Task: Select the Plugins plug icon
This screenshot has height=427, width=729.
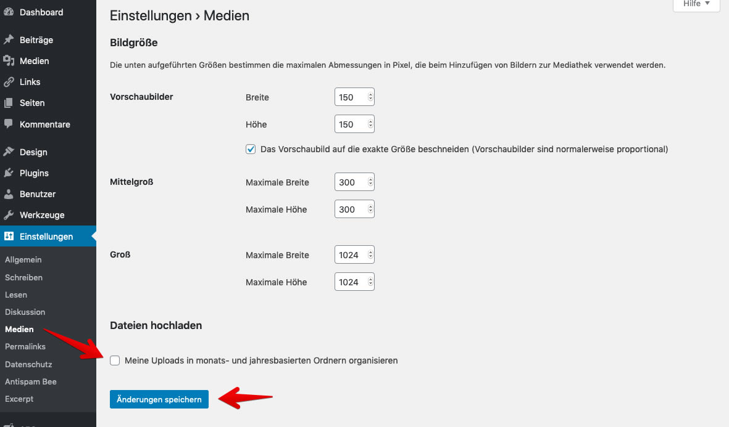Action: click(9, 173)
